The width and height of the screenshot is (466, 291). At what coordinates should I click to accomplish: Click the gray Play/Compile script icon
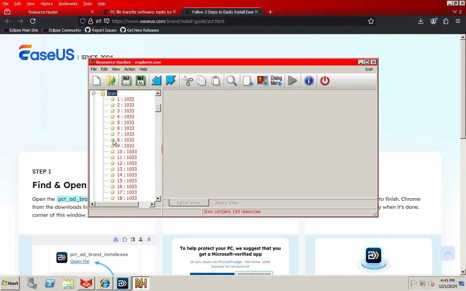pos(292,81)
